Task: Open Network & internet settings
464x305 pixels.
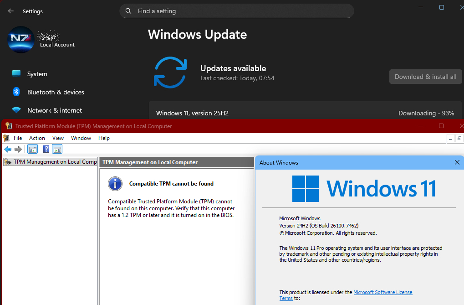Action: [55, 110]
